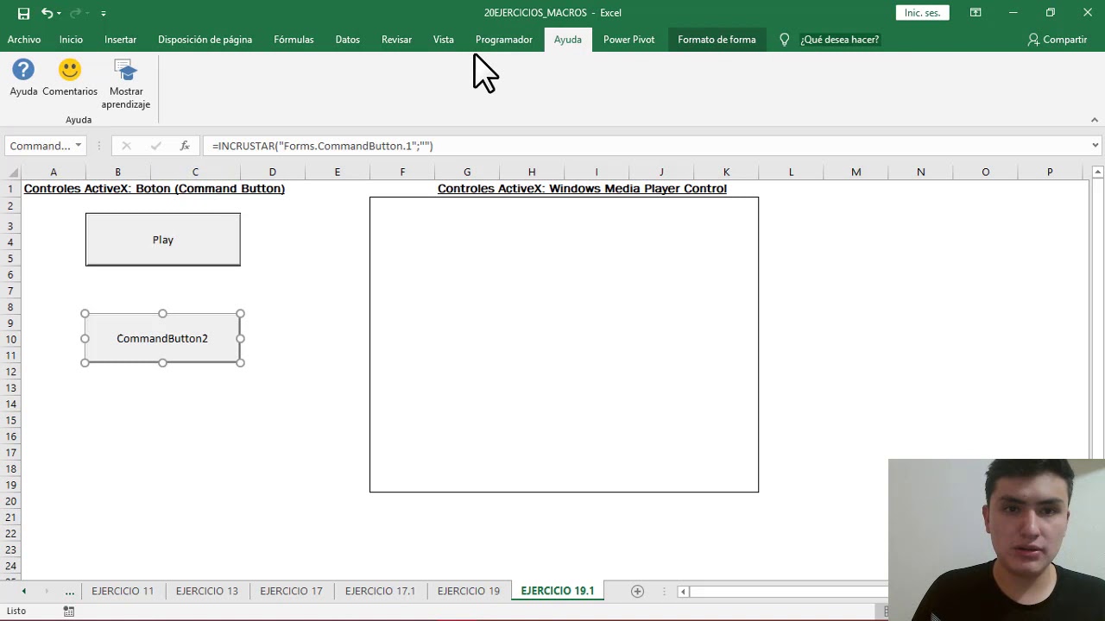Switch to sheet EJERCICIO 11
1105x621 pixels.
click(x=123, y=591)
